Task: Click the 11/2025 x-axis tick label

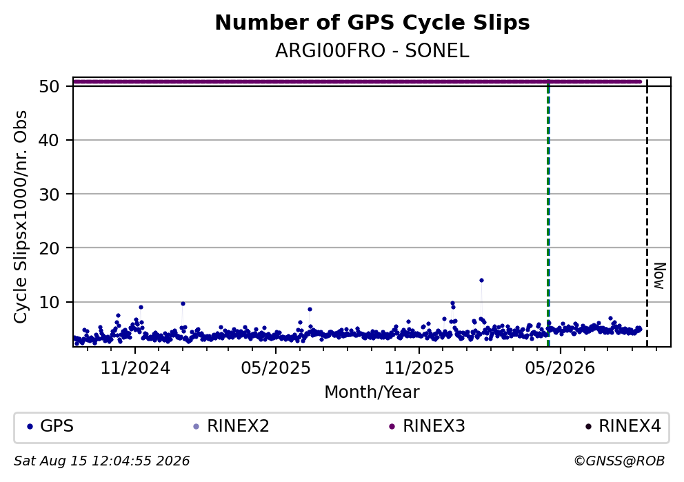Action: click(419, 369)
